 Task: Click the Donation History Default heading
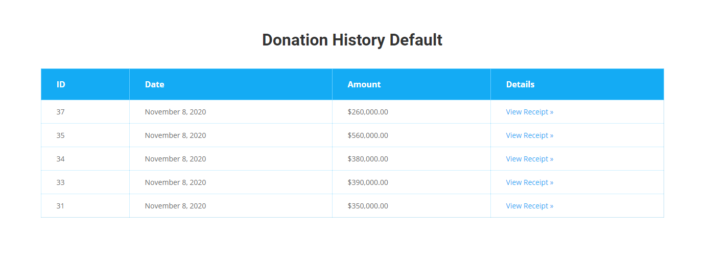click(352, 40)
